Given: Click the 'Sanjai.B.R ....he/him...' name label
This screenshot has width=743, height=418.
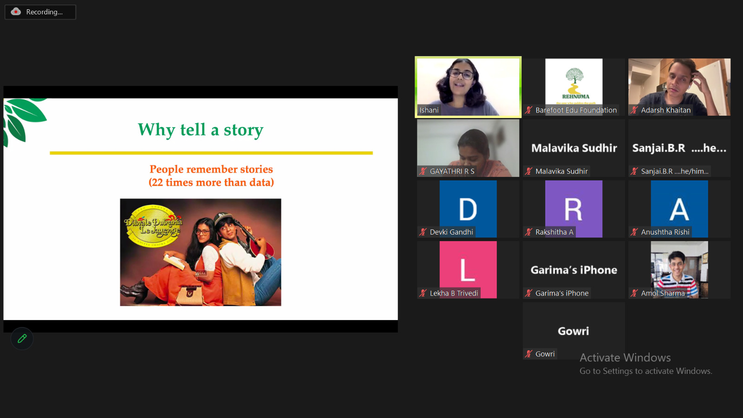Looking at the screenshot, I should coord(675,171).
